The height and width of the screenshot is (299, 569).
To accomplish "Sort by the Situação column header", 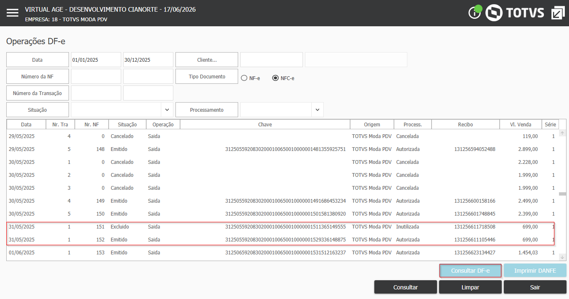I will 127,124.
